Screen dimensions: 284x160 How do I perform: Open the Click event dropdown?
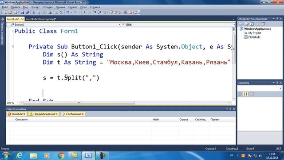tap(234, 24)
